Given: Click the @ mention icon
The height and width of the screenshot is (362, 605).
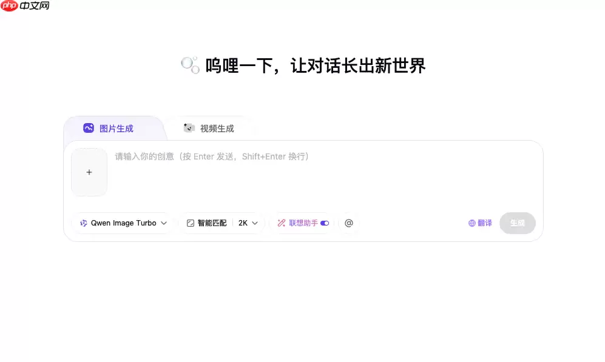Looking at the screenshot, I should pyautogui.click(x=349, y=223).
